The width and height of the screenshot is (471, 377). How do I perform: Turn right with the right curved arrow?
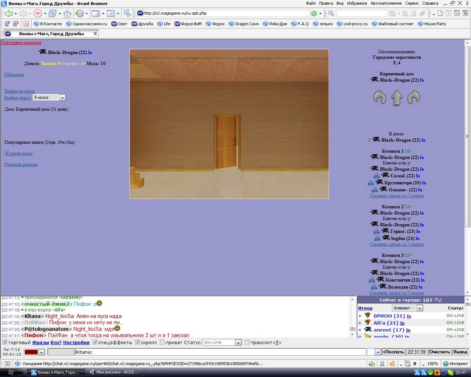coord(414,97)
